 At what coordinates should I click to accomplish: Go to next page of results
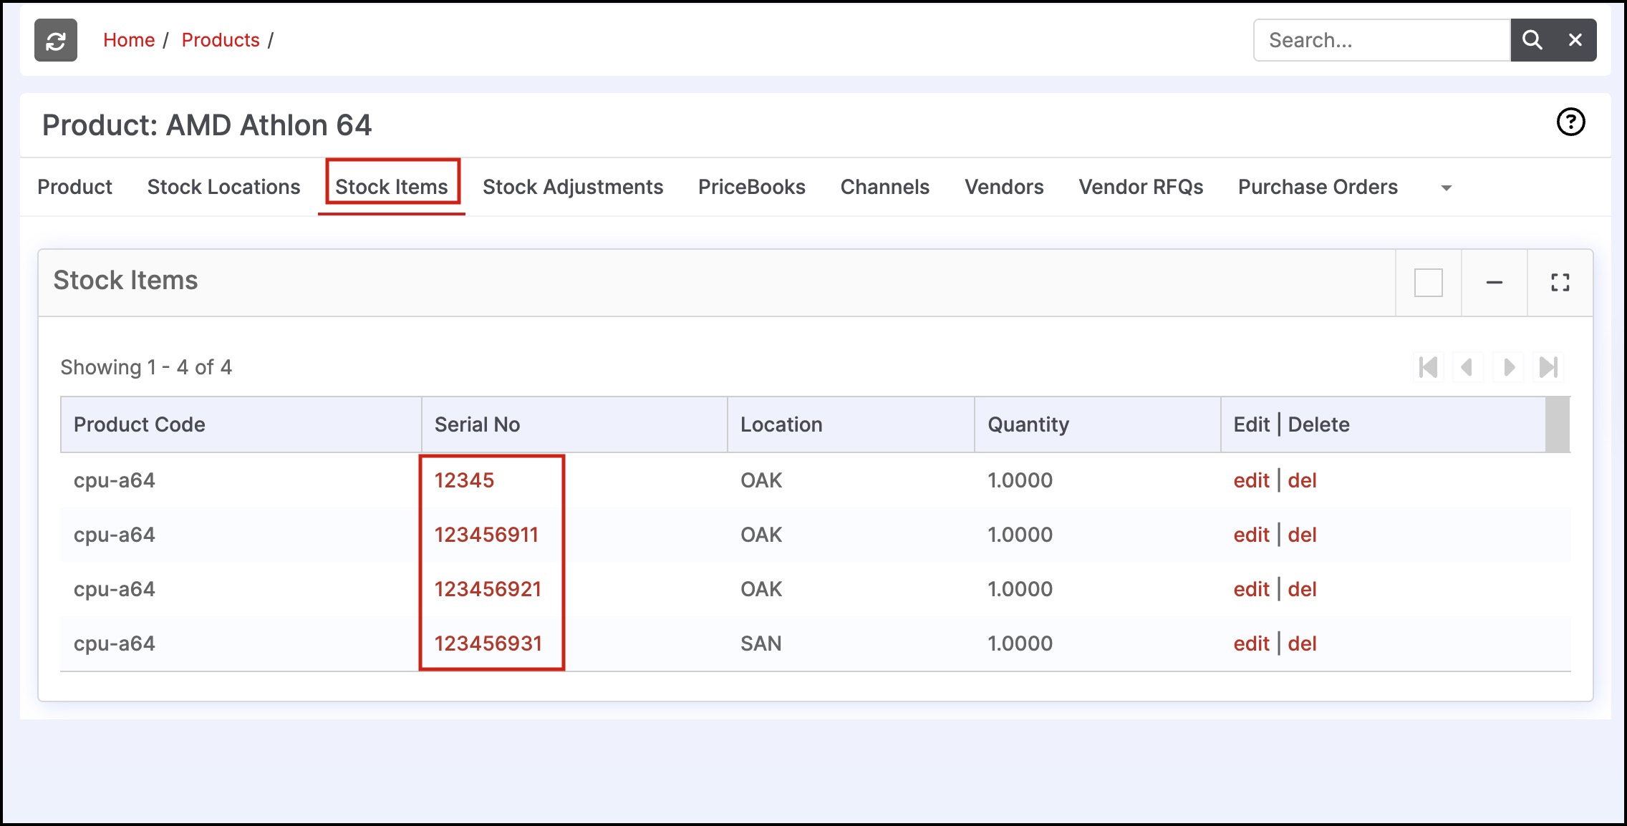1508,367
